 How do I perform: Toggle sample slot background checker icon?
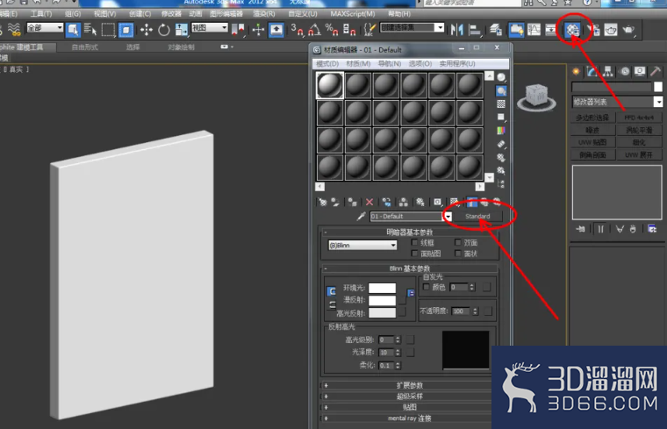click(501, 104)
